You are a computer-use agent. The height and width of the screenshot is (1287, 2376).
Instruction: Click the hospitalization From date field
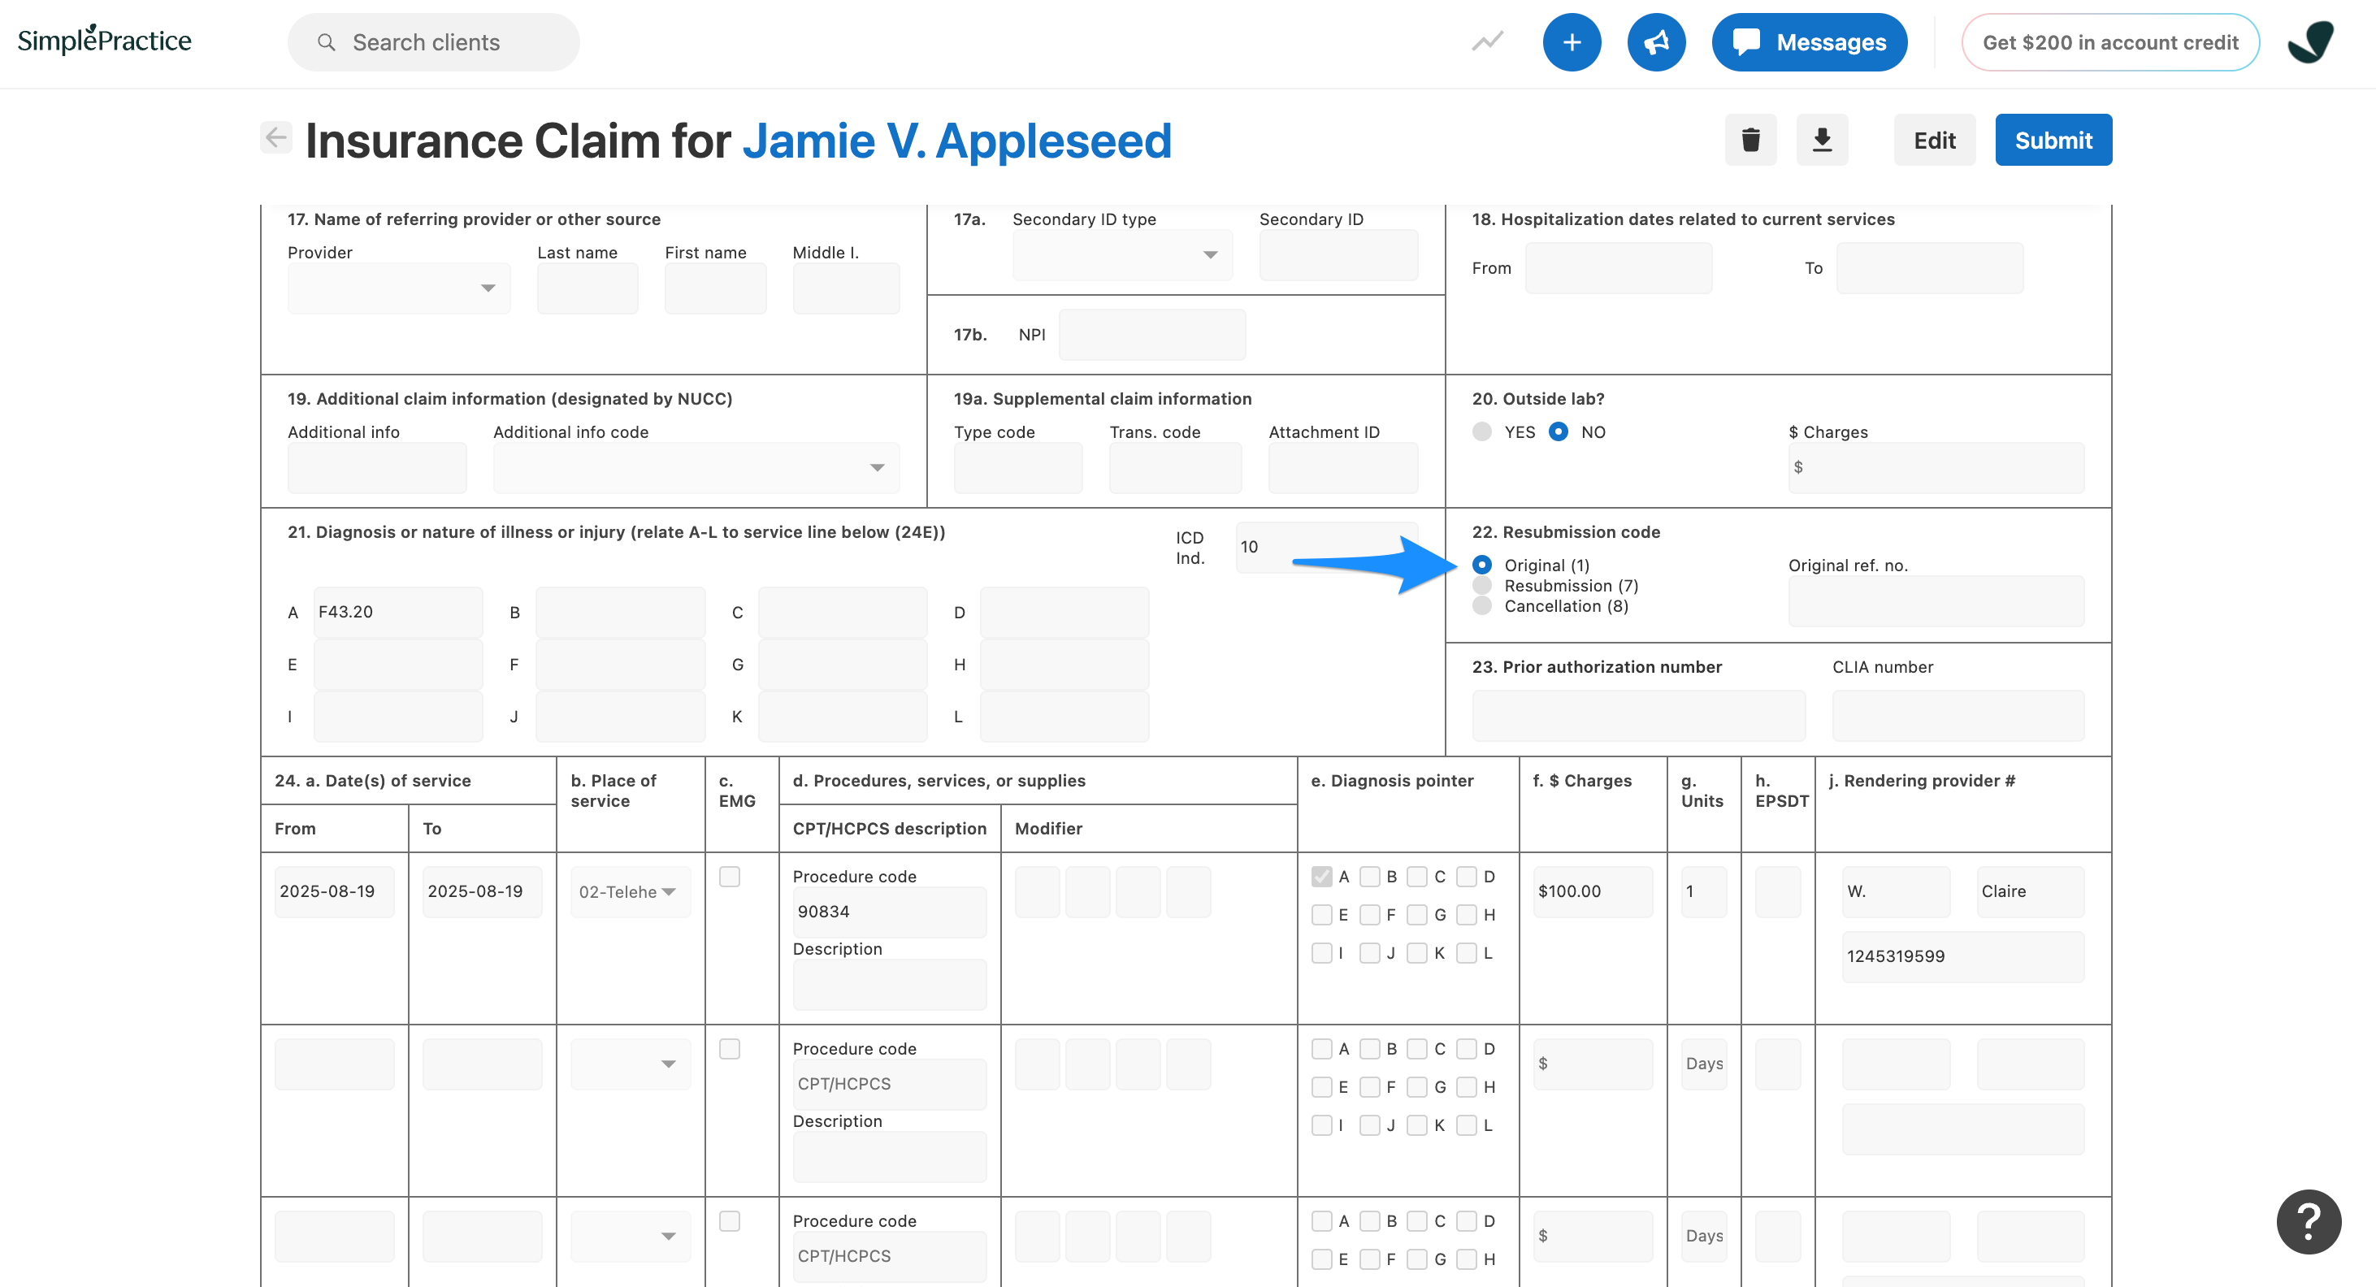(1619, 268)
